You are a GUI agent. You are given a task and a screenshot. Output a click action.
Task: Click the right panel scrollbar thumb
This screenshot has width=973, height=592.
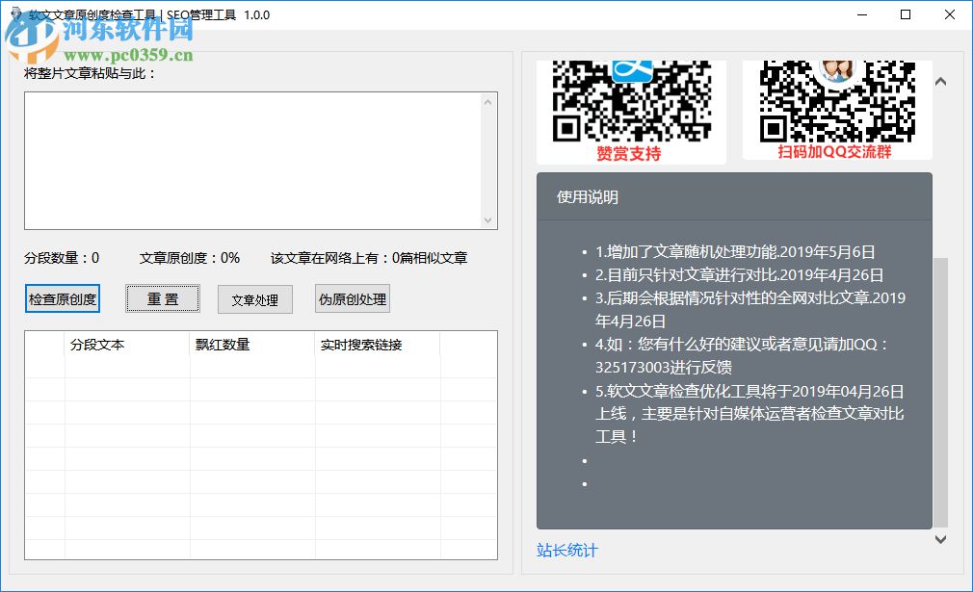(x=941, y=393)
